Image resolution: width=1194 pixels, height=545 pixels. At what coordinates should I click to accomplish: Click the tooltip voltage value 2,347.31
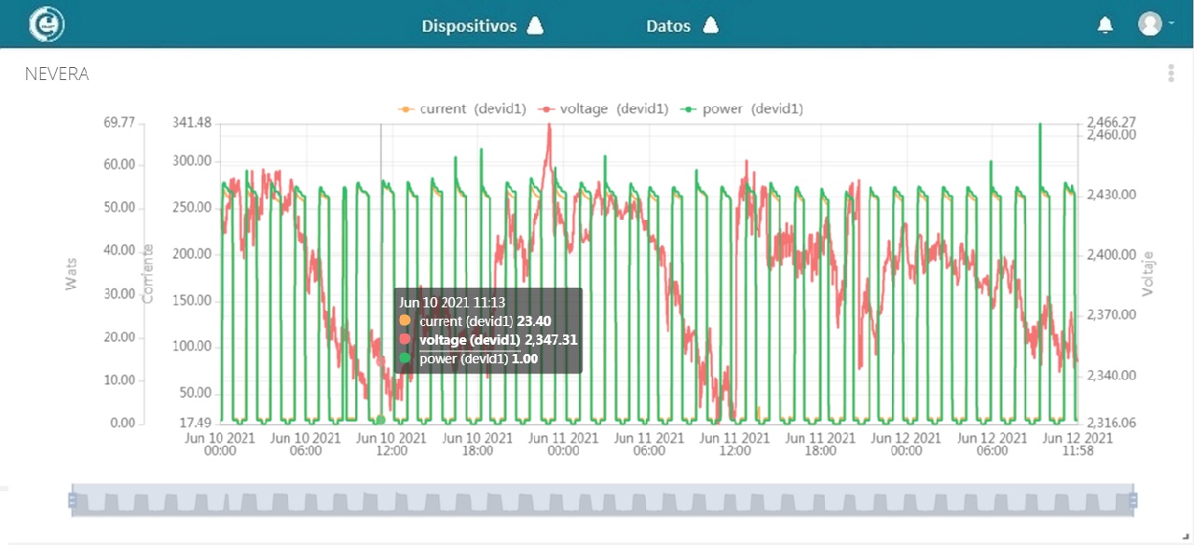pos(551,340)
